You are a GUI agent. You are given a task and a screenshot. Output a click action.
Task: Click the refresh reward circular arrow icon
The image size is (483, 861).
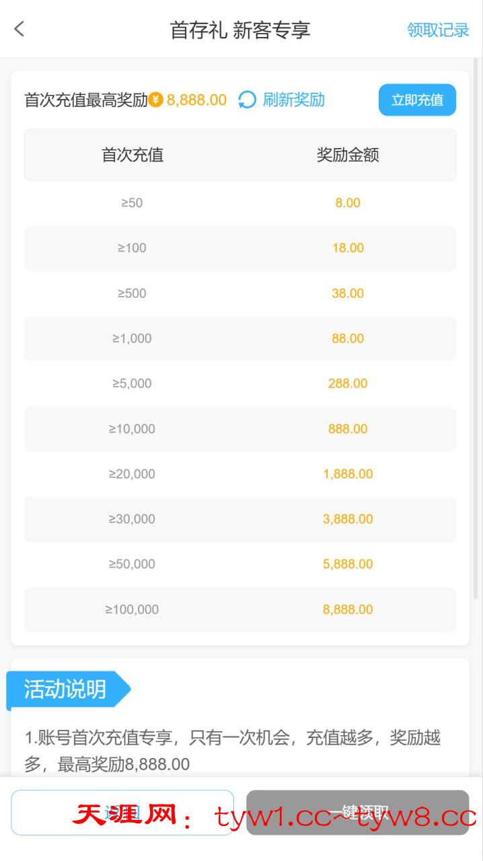[248, 100]
